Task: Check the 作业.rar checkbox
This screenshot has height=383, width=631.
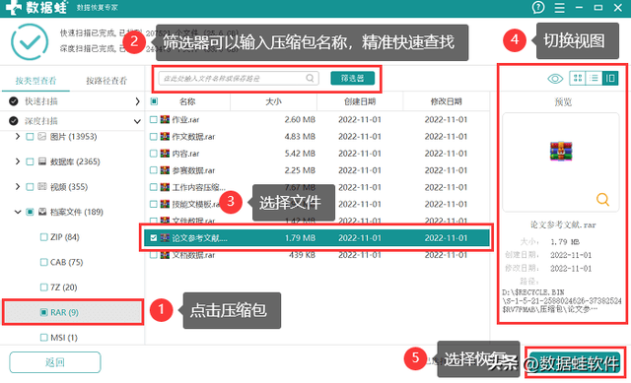Action: pyautogui.click(x=154, y=120)
